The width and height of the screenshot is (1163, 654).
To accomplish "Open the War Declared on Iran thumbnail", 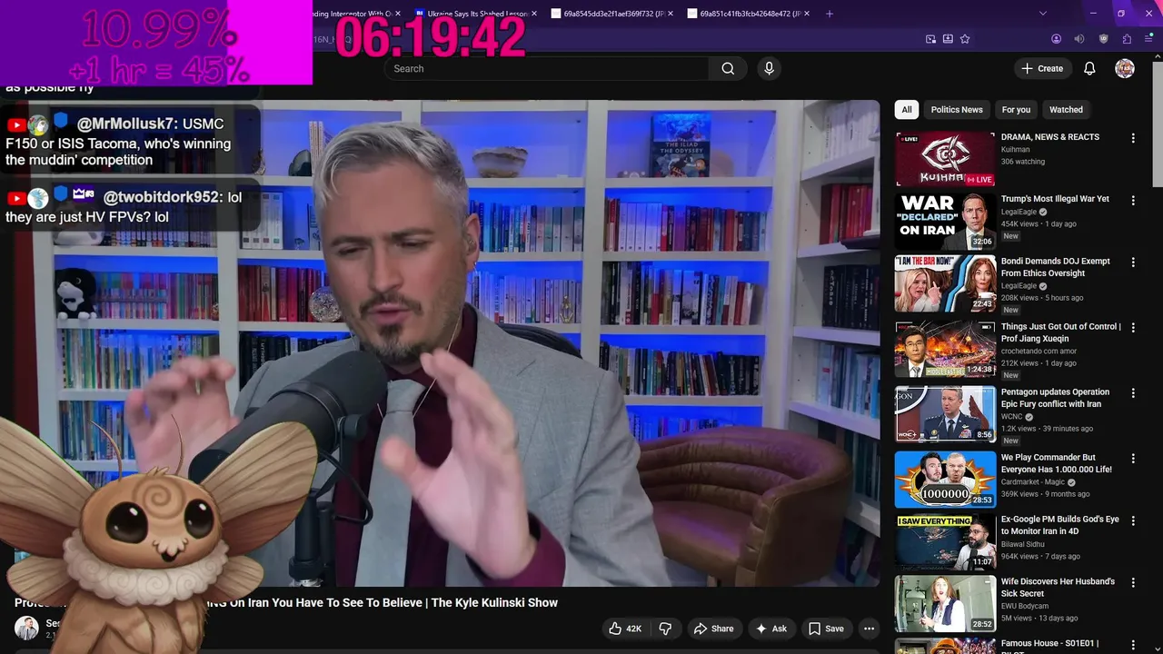I will [x=945, y=221].
